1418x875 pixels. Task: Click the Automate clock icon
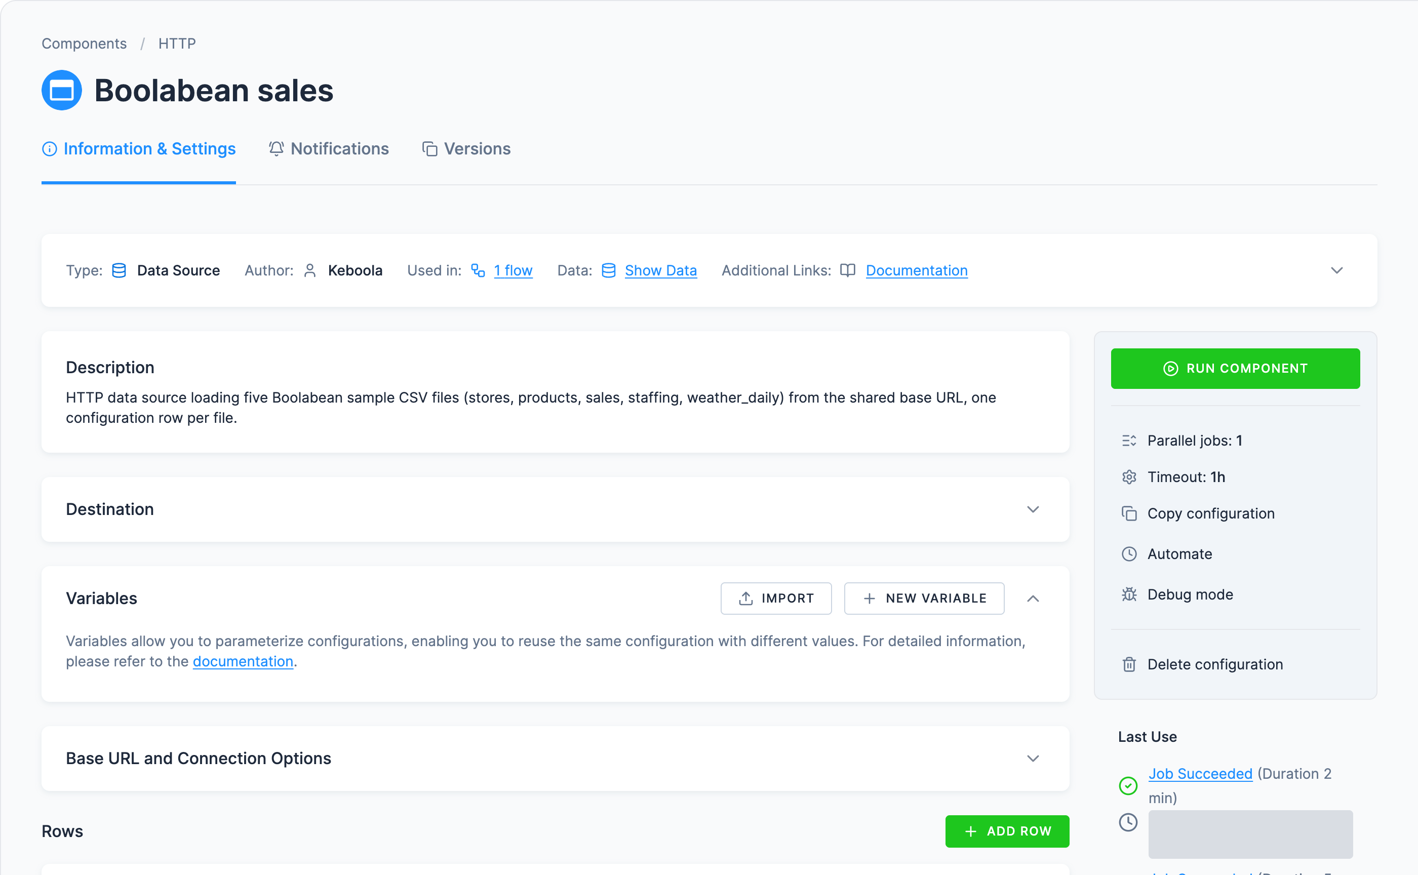(x=1129, y=554)
